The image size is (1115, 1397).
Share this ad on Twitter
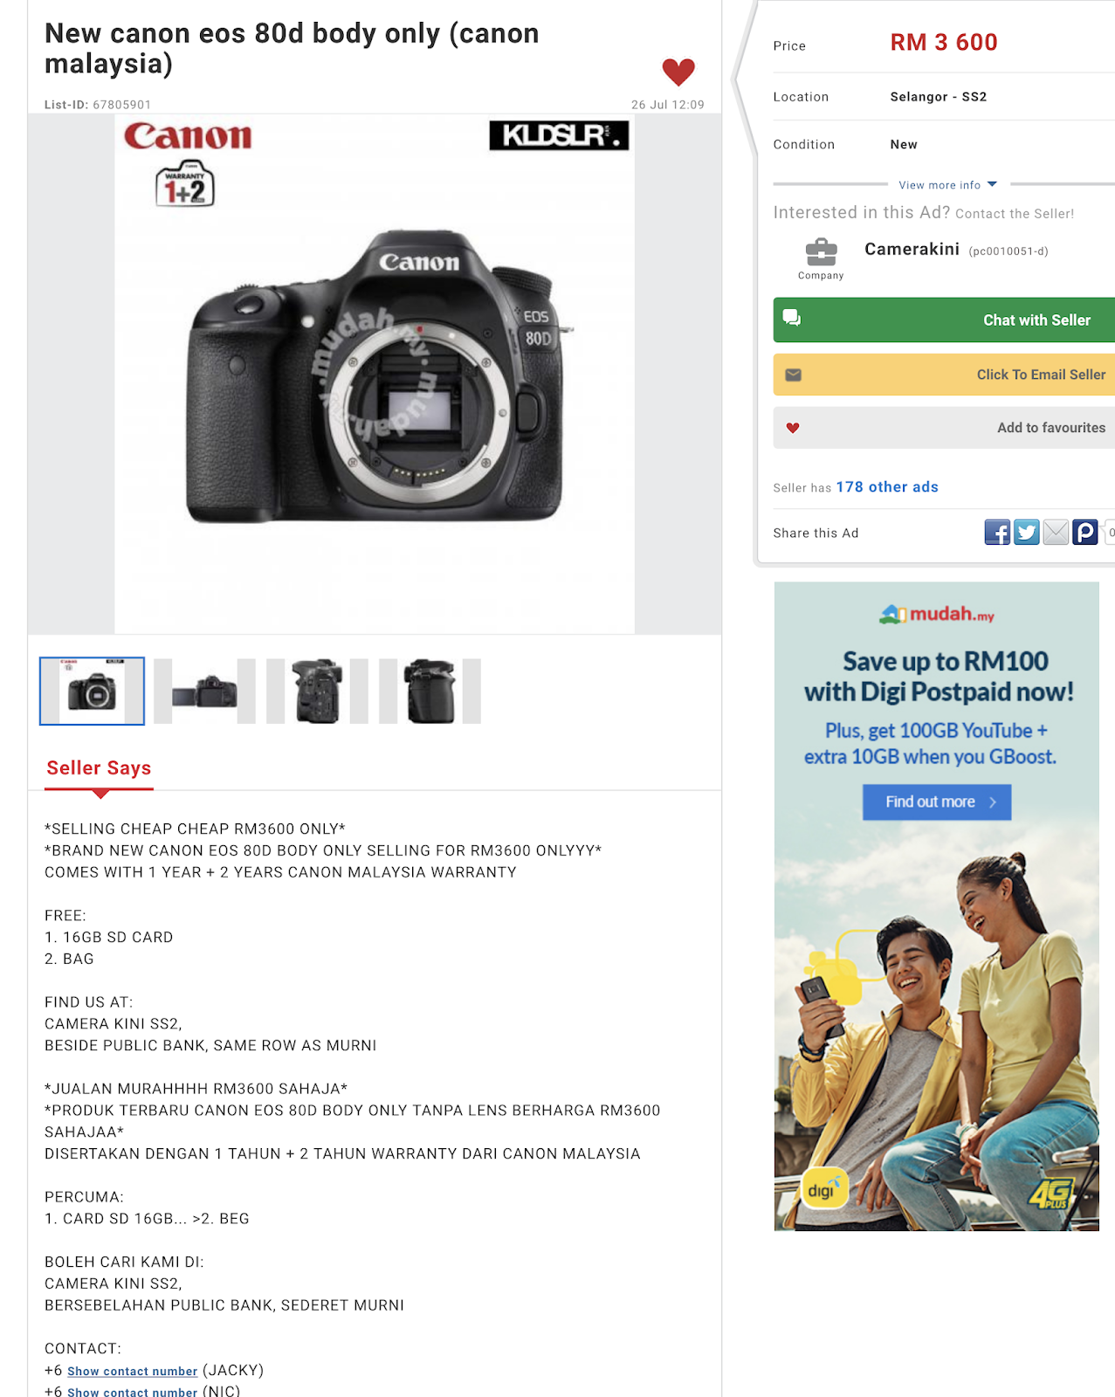1027,532
